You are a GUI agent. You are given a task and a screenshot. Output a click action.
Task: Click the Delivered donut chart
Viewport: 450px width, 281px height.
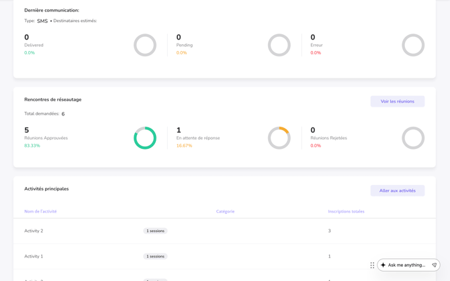(x=145, y=45)
